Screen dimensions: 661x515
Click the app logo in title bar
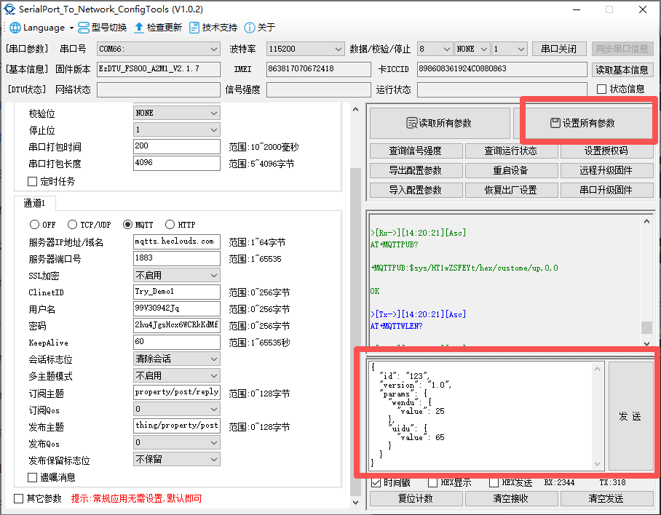9,9
